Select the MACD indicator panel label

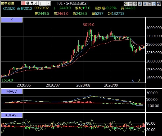[x=12, y=91]
